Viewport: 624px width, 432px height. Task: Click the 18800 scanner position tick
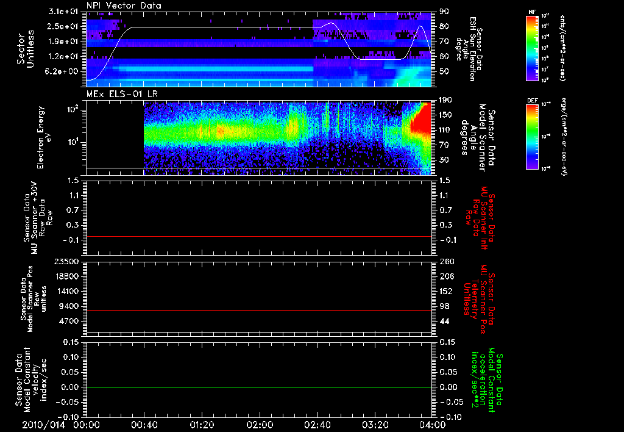coord(68,276)
